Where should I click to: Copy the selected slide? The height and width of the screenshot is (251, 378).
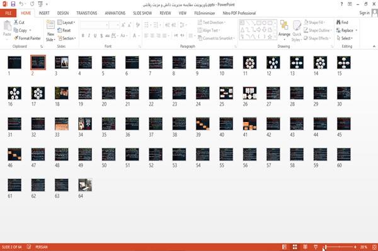[x=21, y=30]
